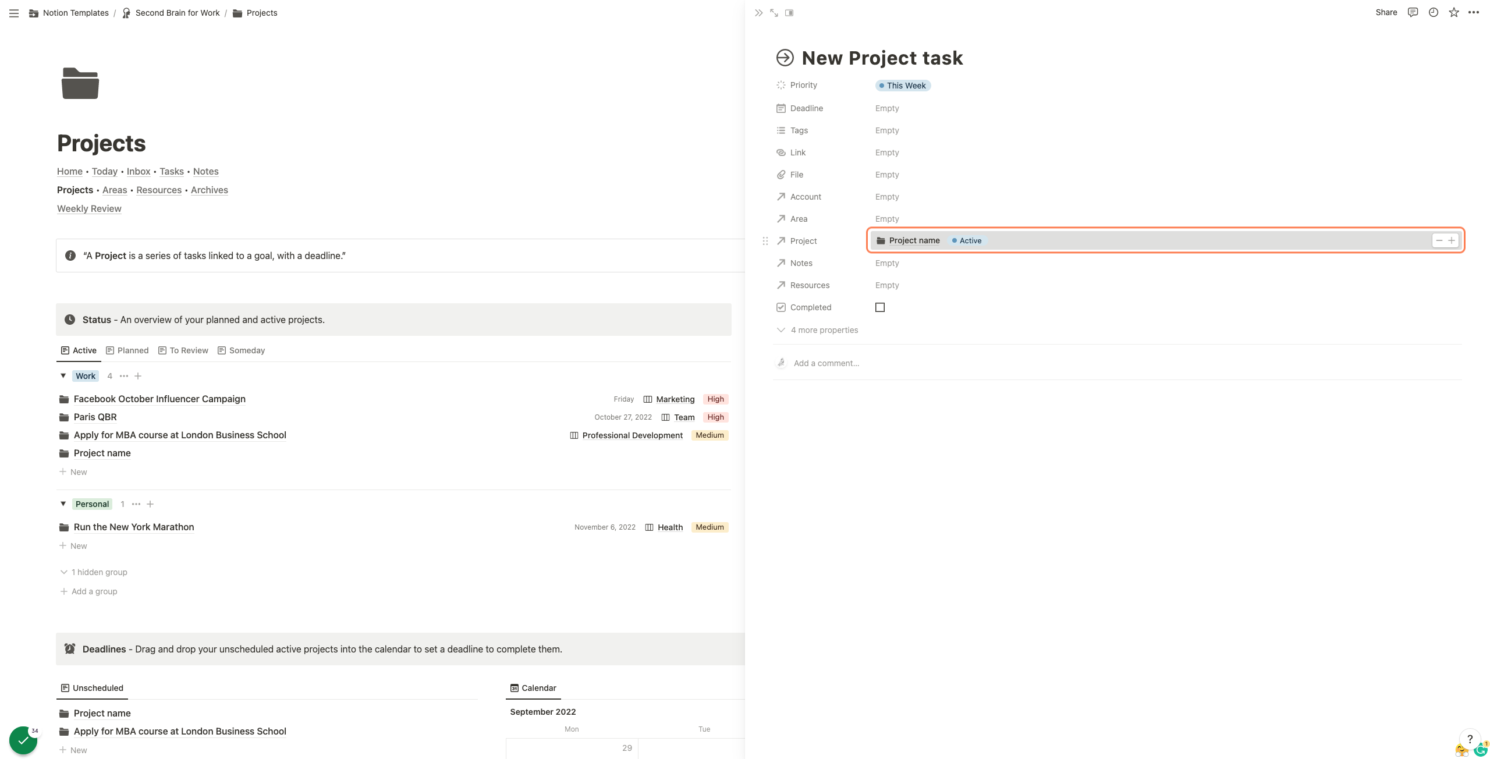Collapse the Work group triangle

point(63,376)
